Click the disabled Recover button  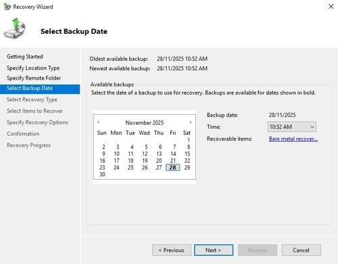click(x=258, y=250)
